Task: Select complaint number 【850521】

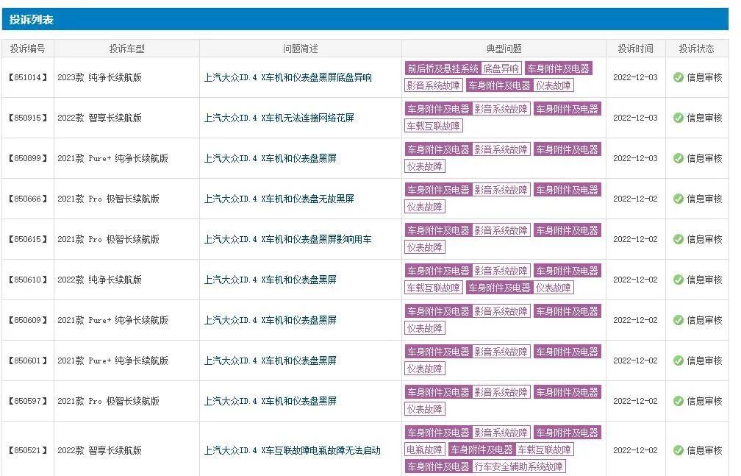Action: click(28, 450)
